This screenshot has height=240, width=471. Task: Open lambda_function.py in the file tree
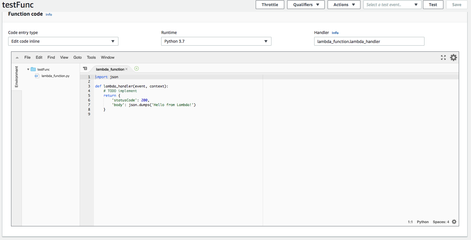point(55,76)
